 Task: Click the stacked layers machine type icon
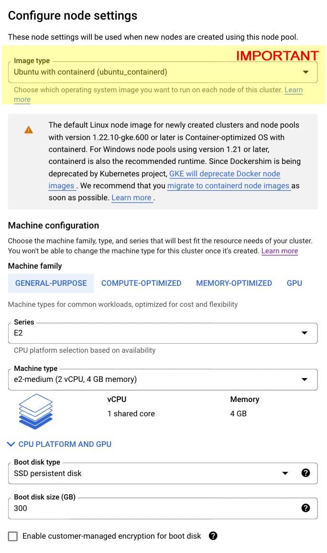(x=36, y=412)
